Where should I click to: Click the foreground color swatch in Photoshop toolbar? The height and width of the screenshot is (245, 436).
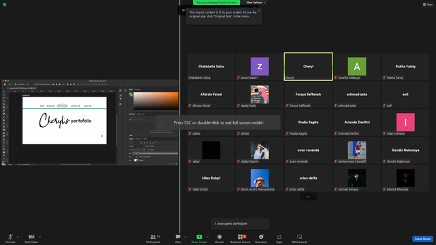3,164
